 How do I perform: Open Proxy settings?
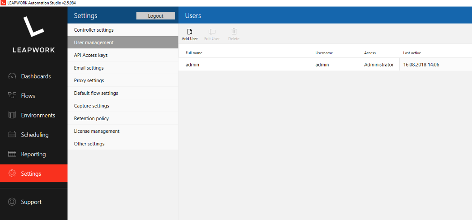(x=123, y=81)
